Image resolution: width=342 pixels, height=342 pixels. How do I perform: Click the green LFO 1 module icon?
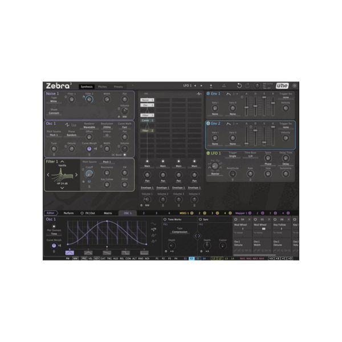coord(208,153)
